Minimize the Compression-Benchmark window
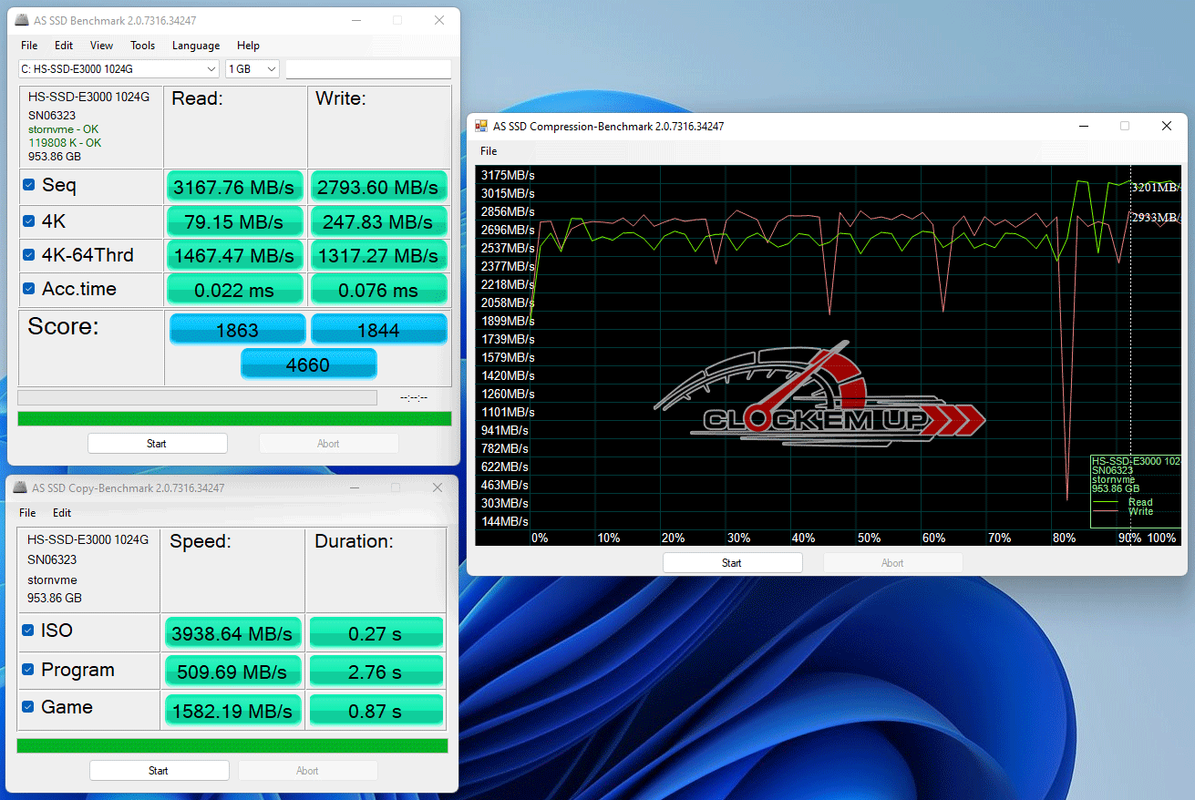Screen dimensions: 1195x800 [x=1083, y=127]
